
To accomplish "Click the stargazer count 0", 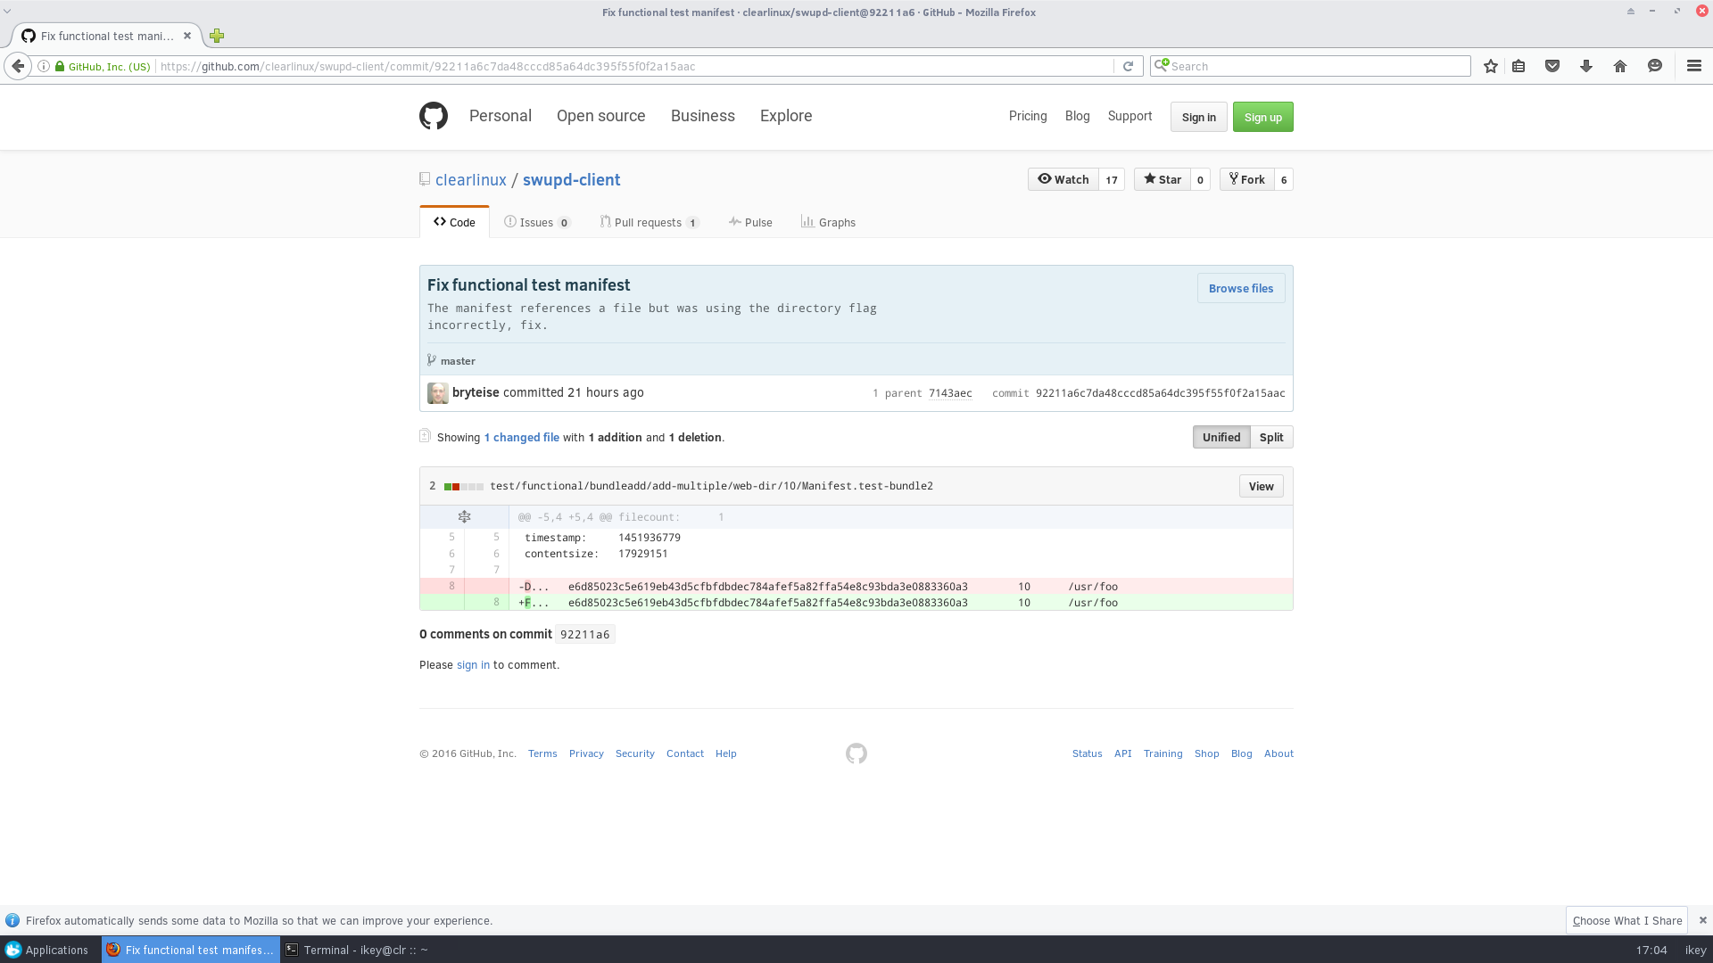I will [1200, 179].
